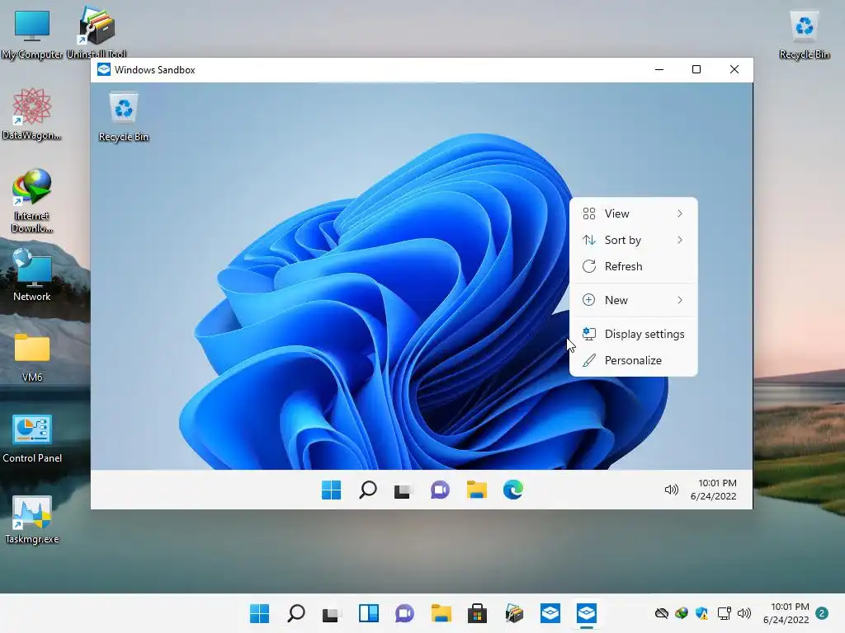
Task: Click active Windows Sandbox taskbar icon
Action: click(587, 613)
